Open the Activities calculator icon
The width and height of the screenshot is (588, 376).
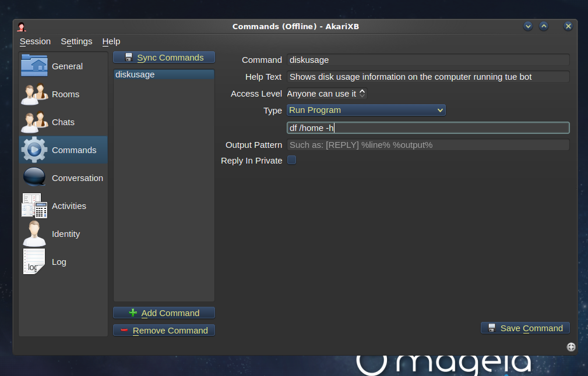[34, 205]
